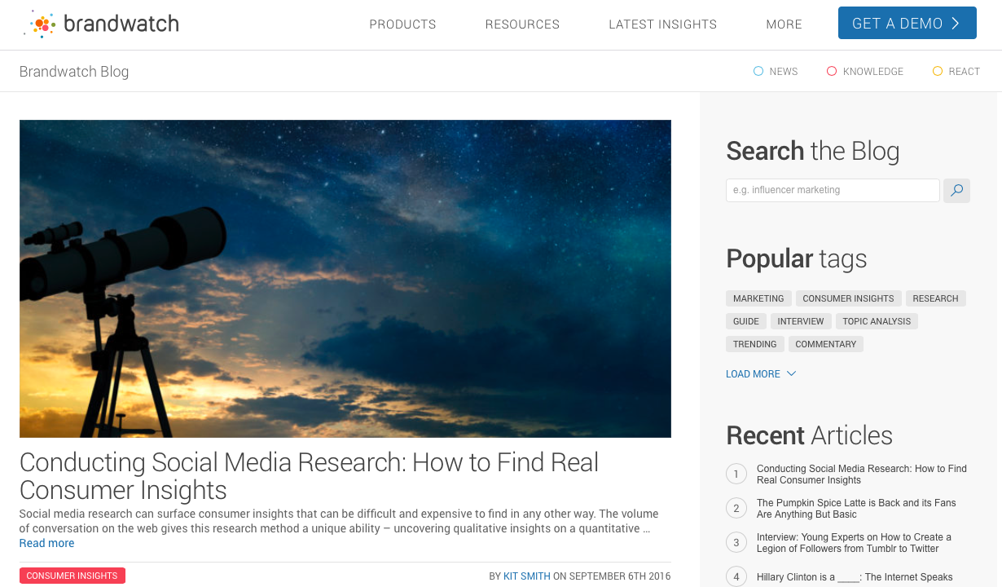The width and height of the screenshot is (1002, 587).
Task: Click the magnifying glass search icon
Action: pyautogui.click(x=956, y=190)
